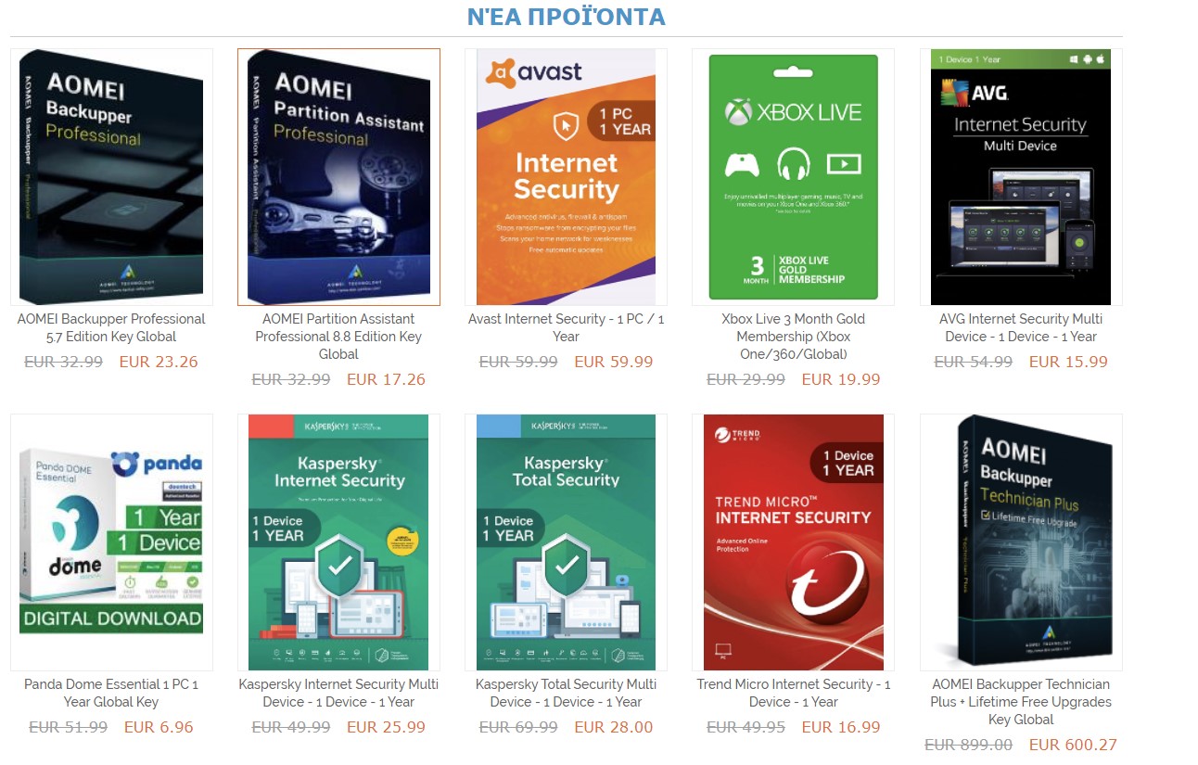
Task: Click AOMEI Backupper Professional 5.7 Edition title link
Action: pos(111,327)
